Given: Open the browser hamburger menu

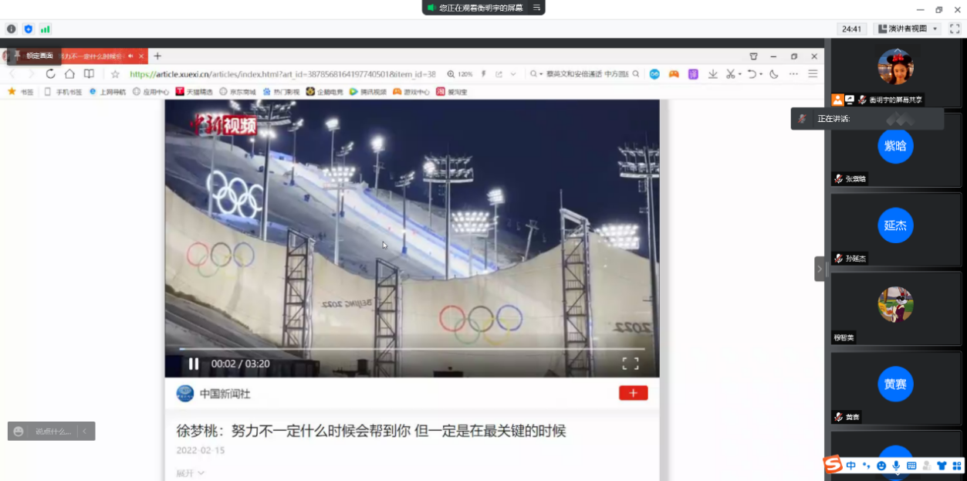Looking at the screenshot, I should pyautogui.click(x=813, y=74).
